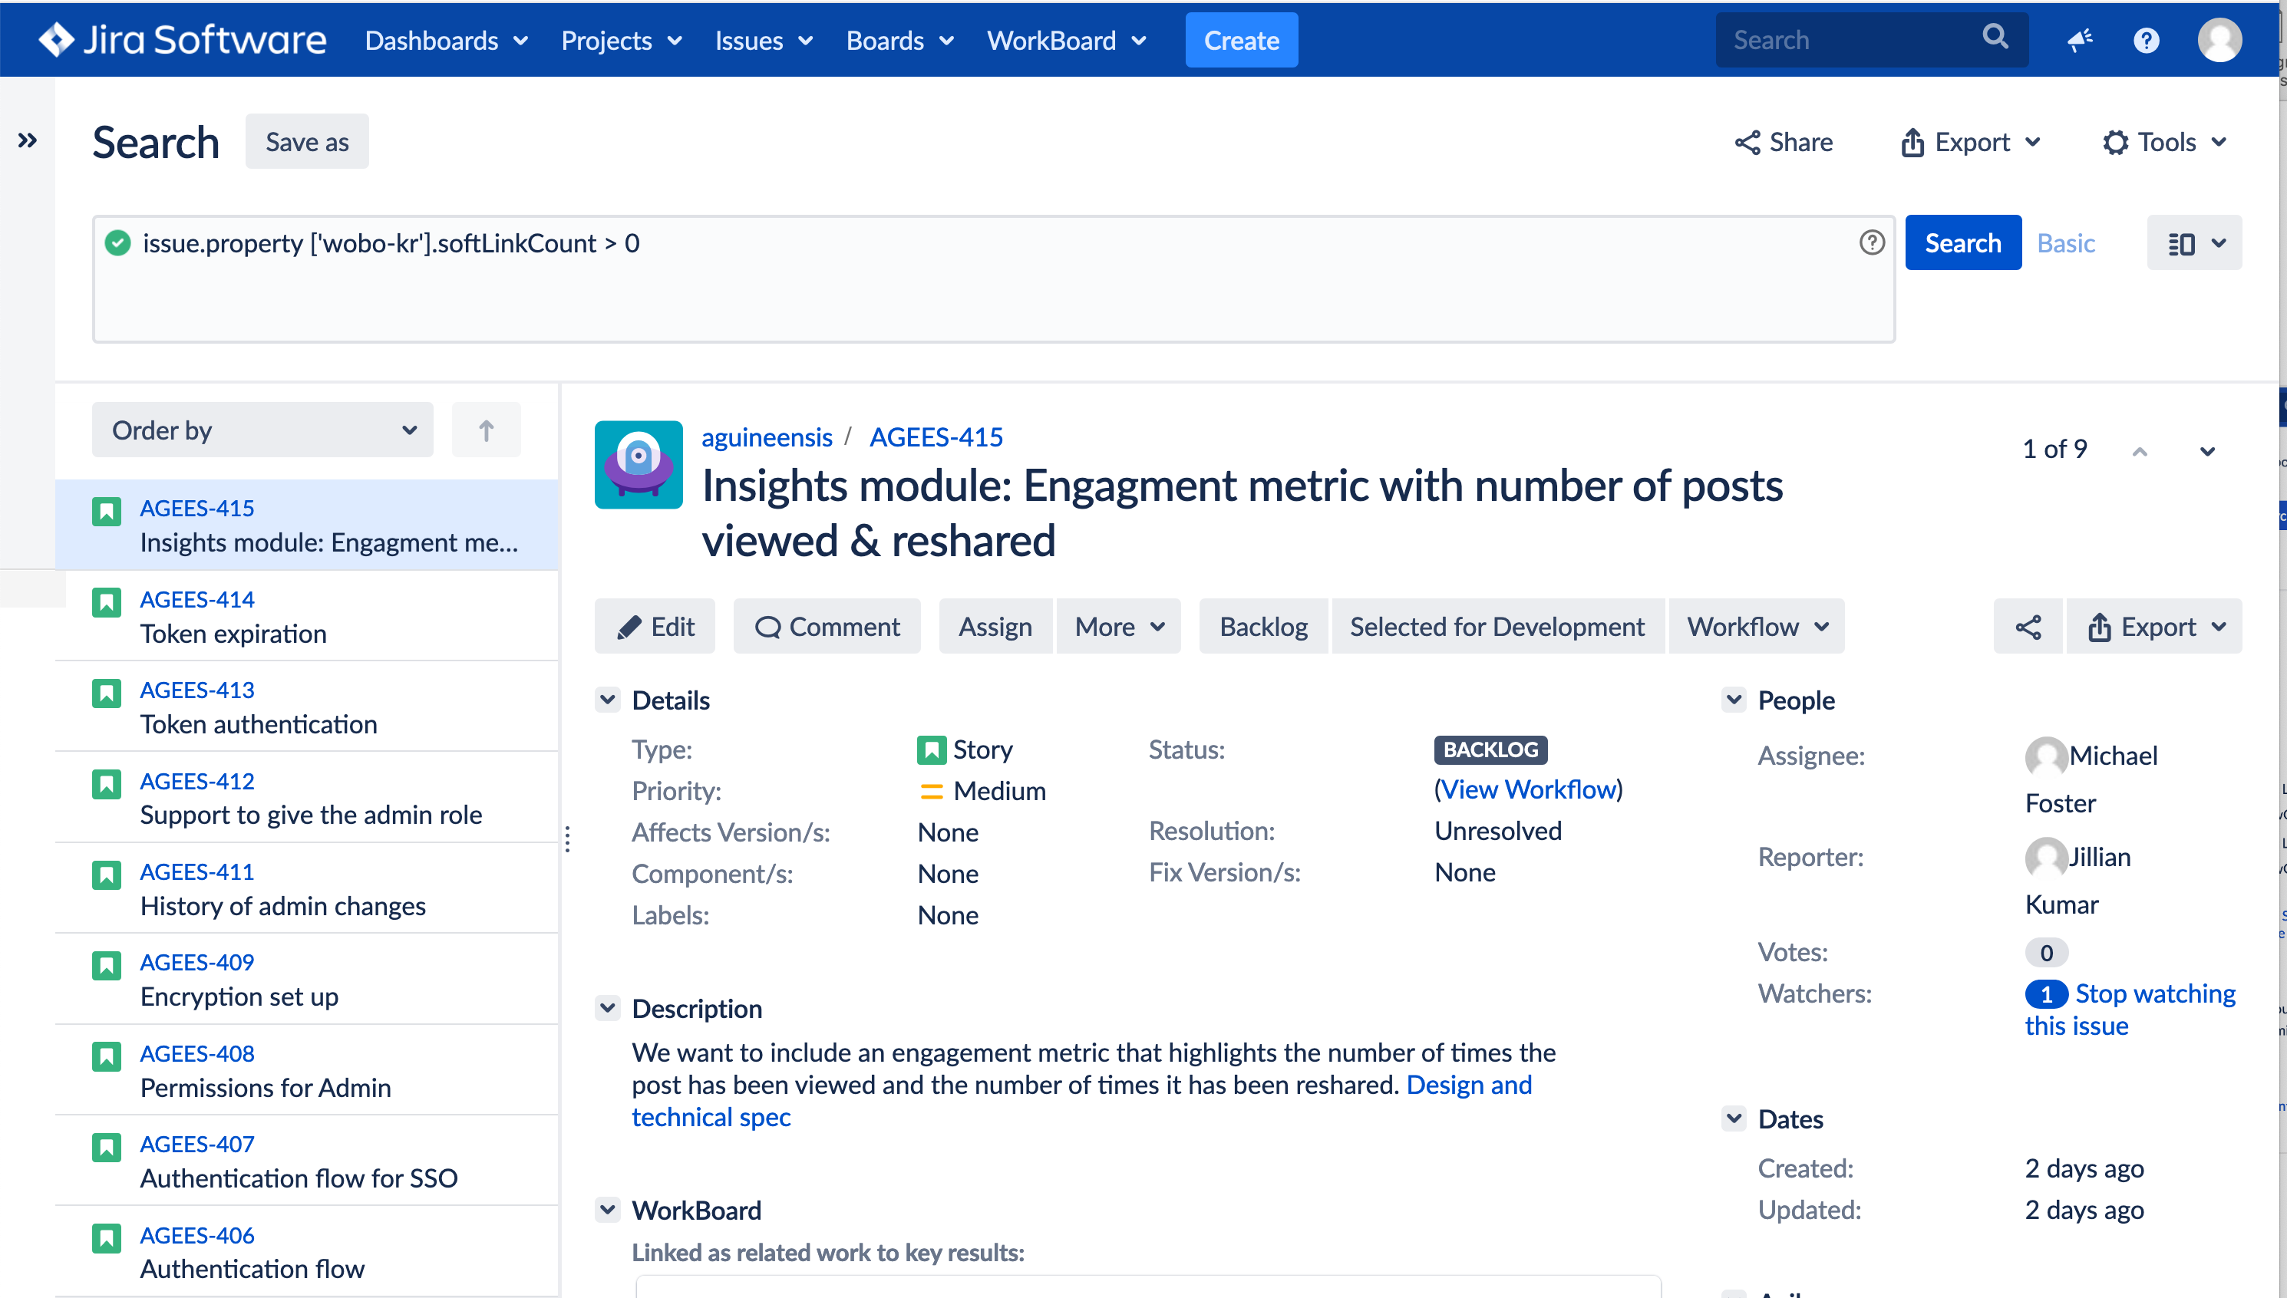Click the Comment button
The height and width of the screenshot is (1298, 2287).
827,627
